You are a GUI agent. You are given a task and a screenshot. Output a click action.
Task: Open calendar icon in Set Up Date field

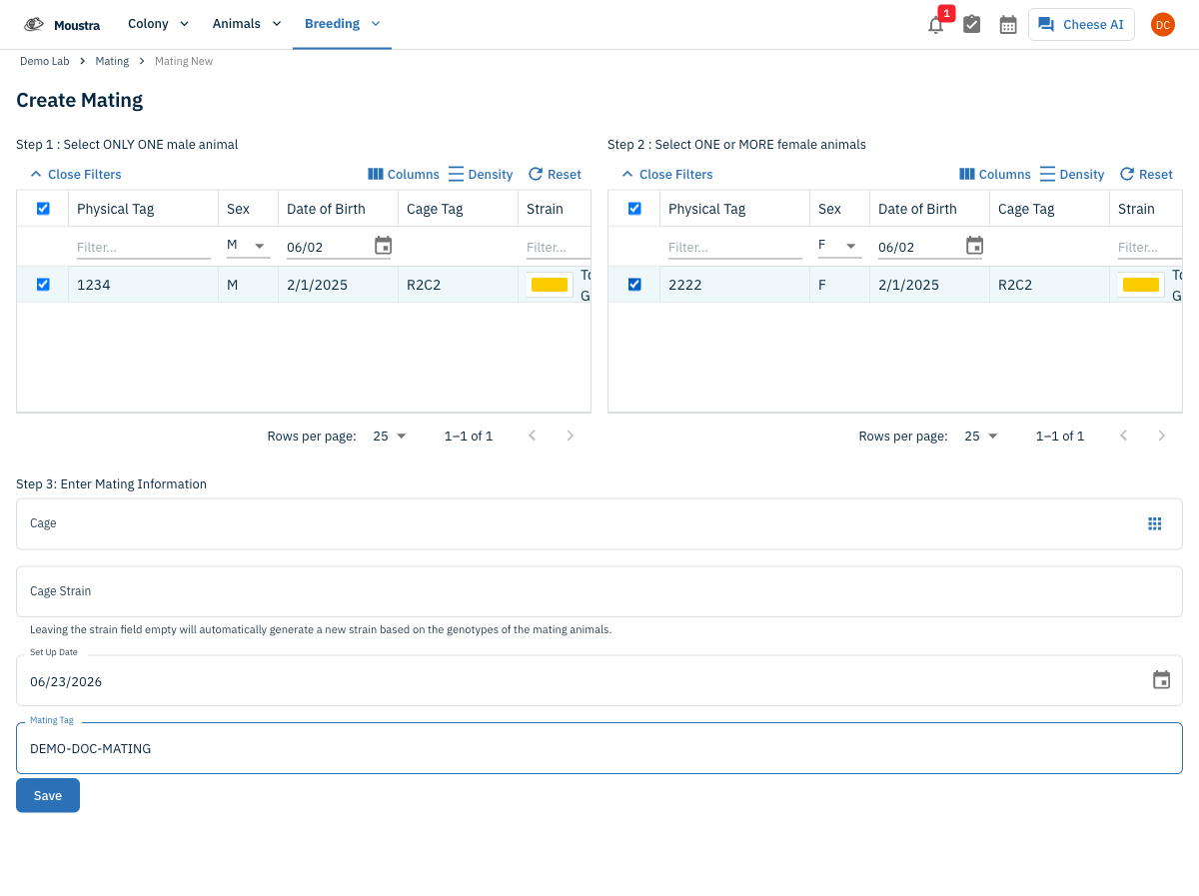tap(1161, 680)
